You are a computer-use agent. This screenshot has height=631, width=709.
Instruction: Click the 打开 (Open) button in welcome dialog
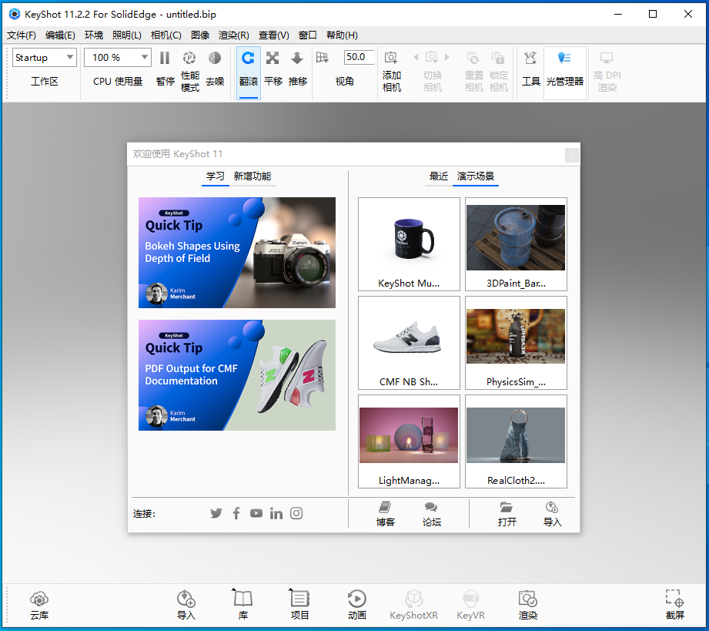pos(507,513)
